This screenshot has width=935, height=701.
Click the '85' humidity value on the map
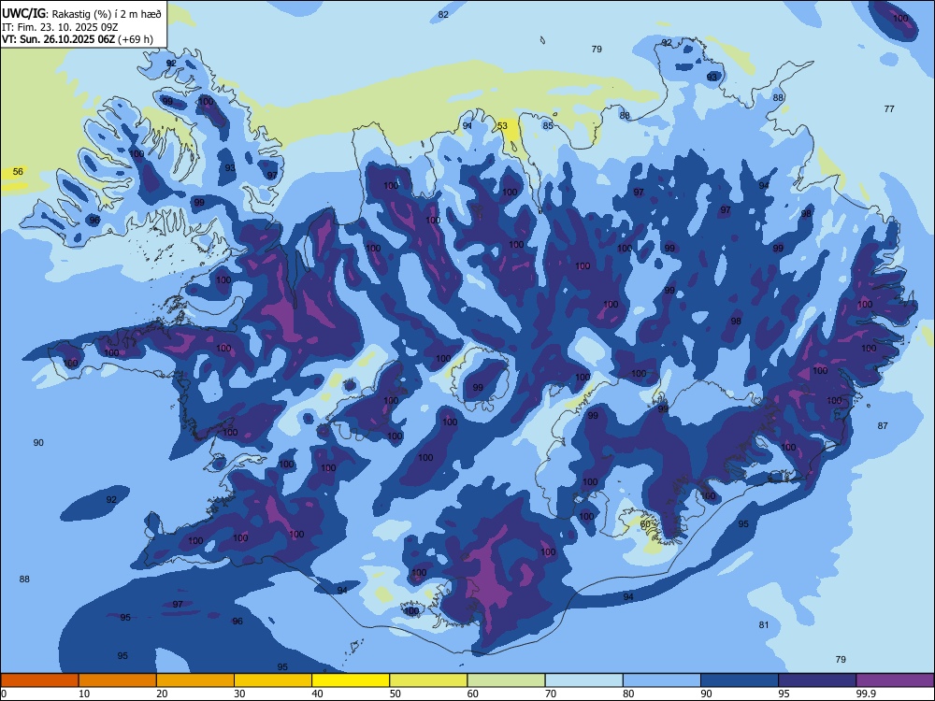click(547, 126)
